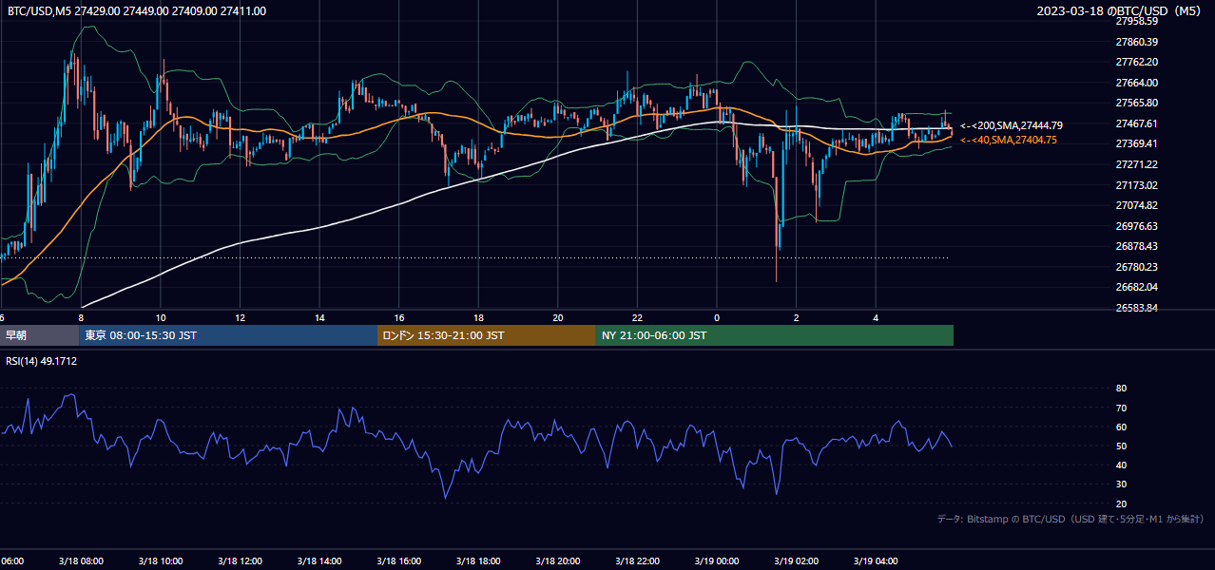Image resolution: width=1215 pixels, height=570 pixels.
Task: Click hour marker 22 under price chart
Action: 637,317
